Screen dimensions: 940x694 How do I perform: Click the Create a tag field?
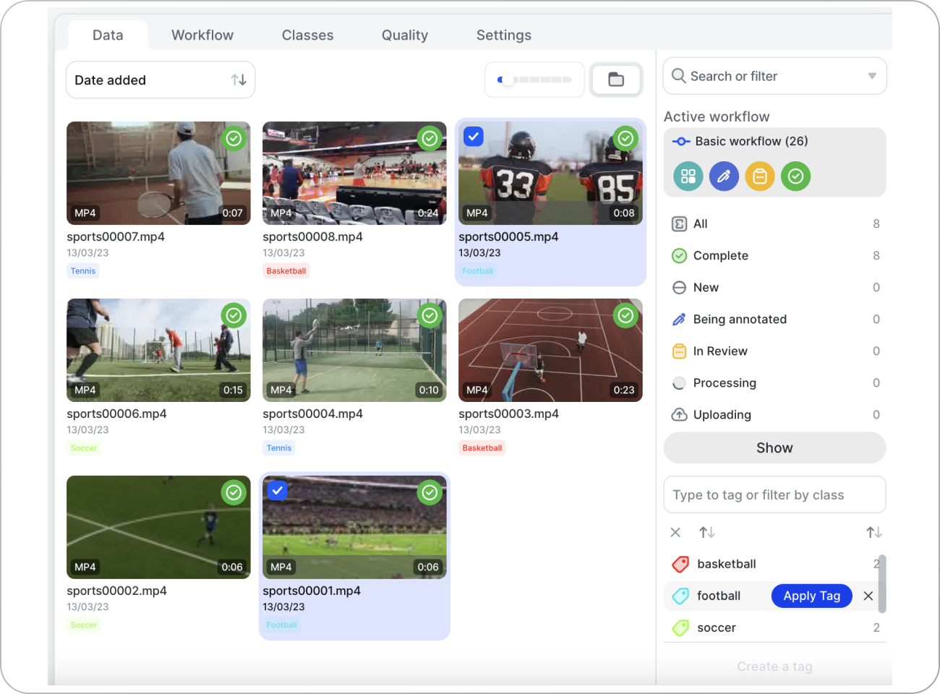coord(774,666)
